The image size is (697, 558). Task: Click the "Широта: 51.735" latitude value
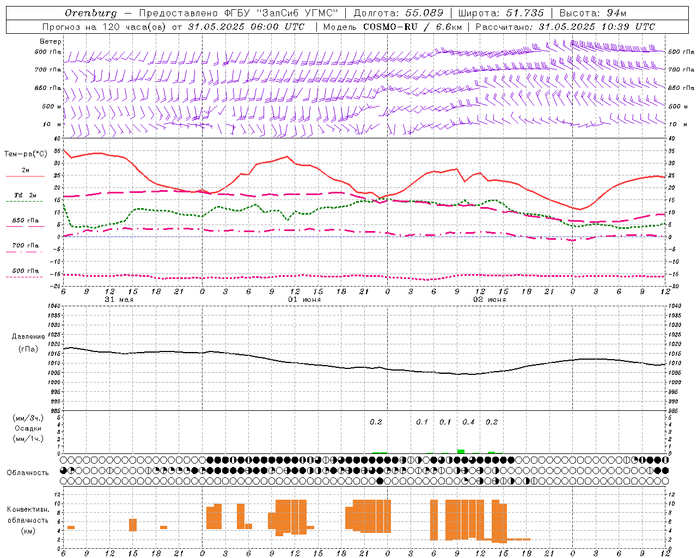pyautogui.click(x=501, y=13)
